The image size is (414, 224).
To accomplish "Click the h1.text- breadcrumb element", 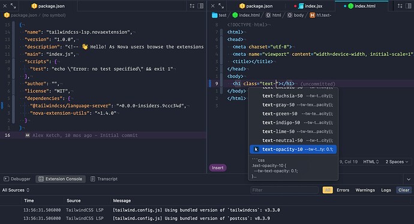I will pos(320,15).
